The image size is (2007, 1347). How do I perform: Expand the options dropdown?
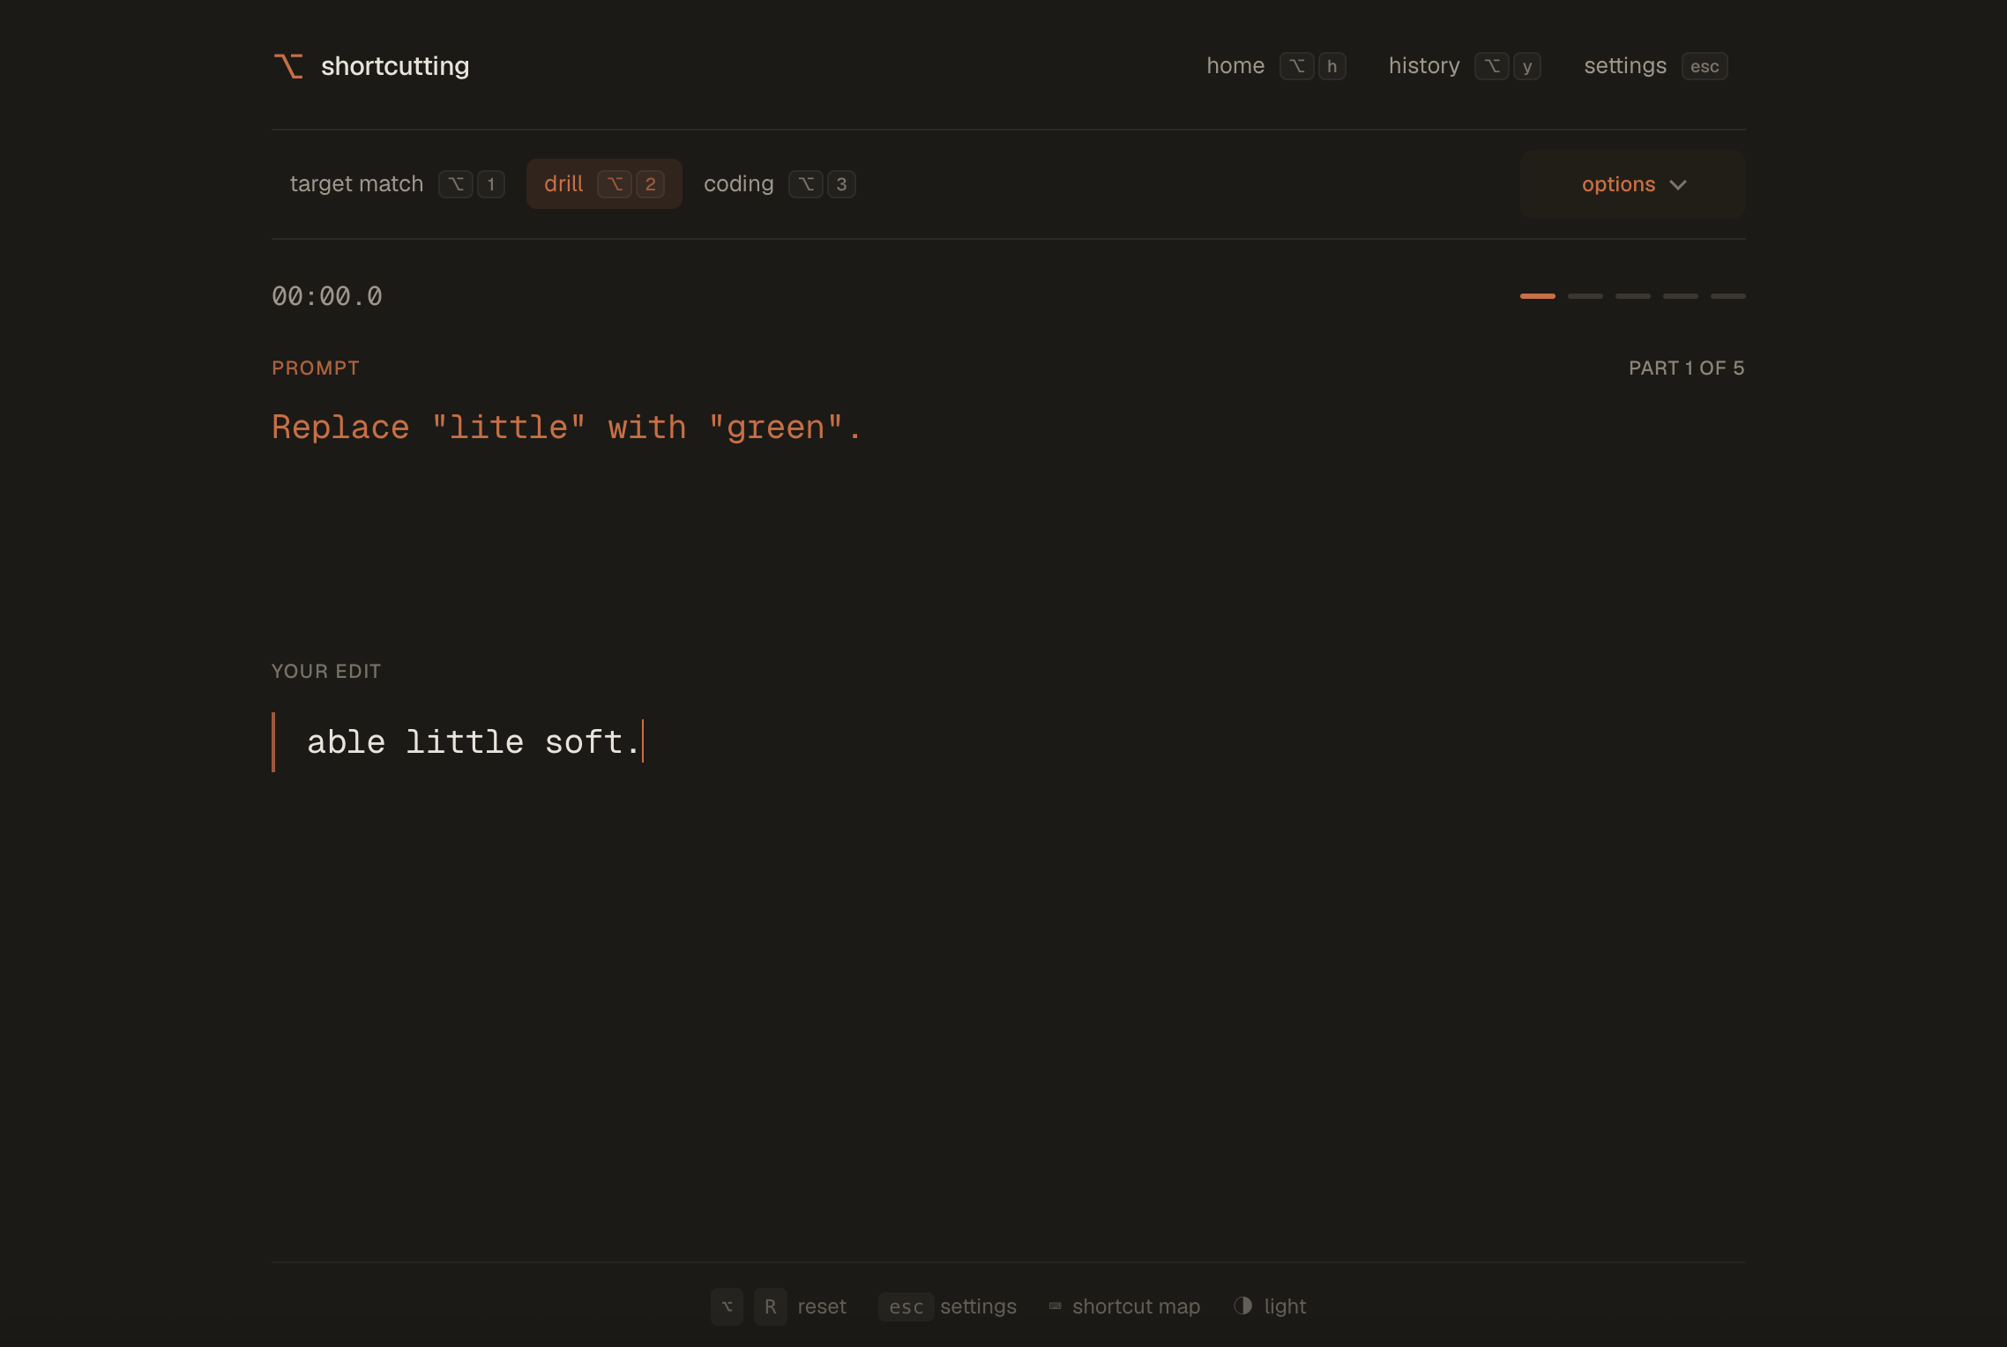pos(1633,184)
